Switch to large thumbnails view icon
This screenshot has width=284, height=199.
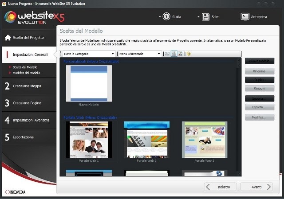(180, 54)
